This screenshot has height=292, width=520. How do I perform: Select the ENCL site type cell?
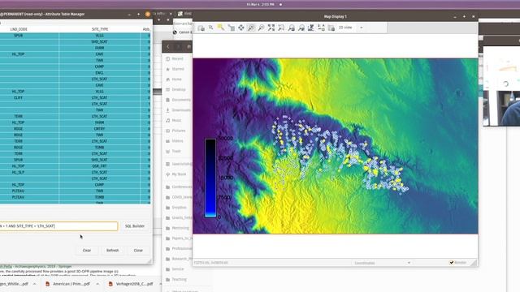click(99, 73)
